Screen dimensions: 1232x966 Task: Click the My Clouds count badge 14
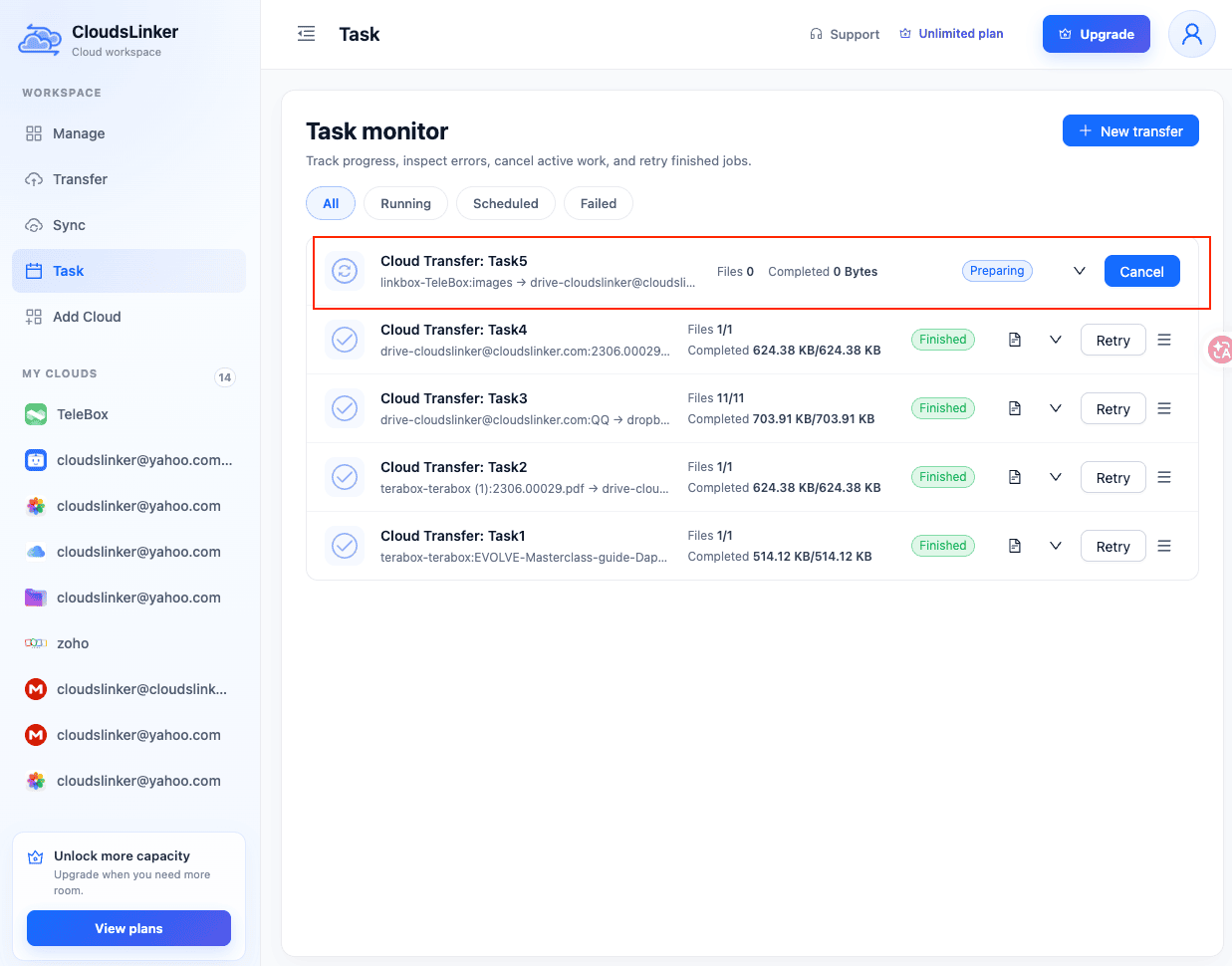225,377
